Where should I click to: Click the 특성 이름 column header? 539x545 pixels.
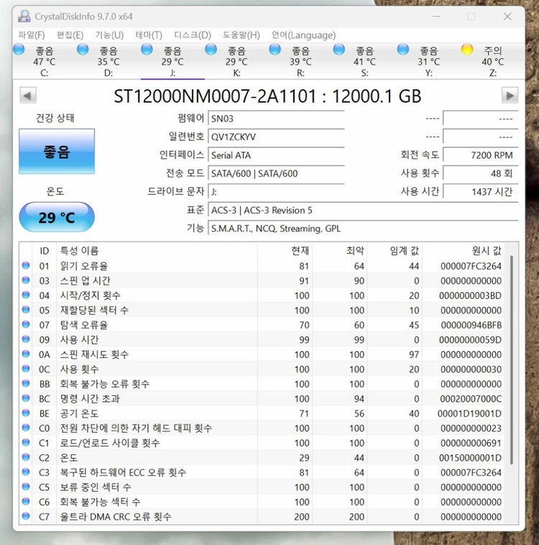(x=157, y=251)
